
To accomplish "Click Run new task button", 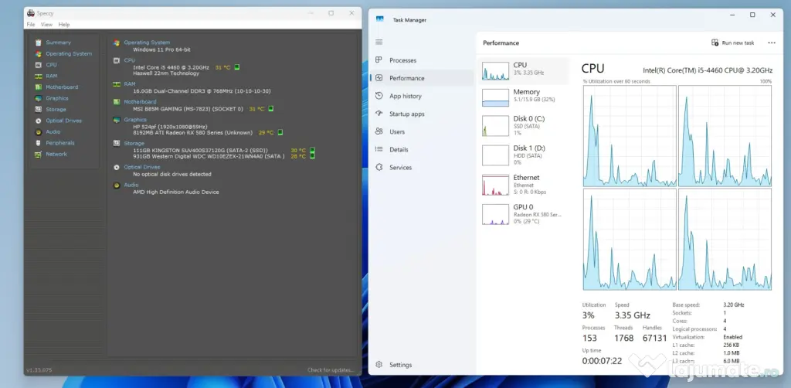I will pos(732,43).
